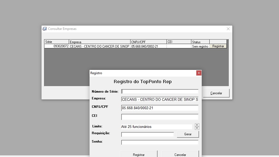
Task: Click the Senha input field
Action: (160, 142)
